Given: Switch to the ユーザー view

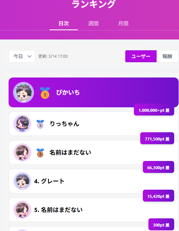Looking at the screenshot, I should click(141, 56).
